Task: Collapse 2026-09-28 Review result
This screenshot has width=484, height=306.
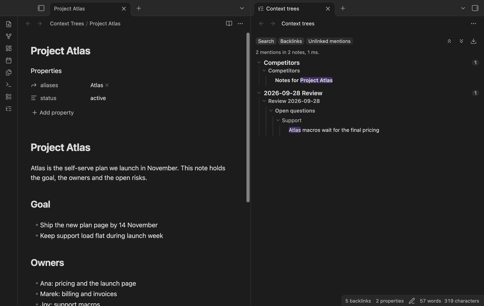Action: 259,93
